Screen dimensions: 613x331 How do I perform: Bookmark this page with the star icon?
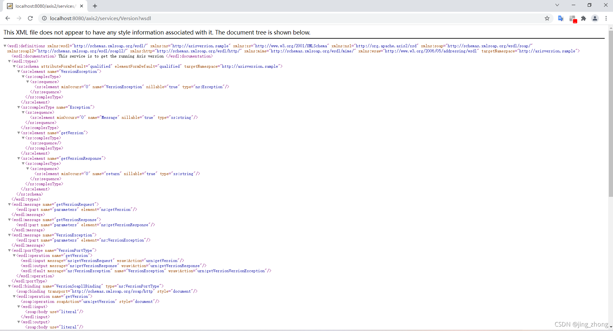click(x=547, y=18)
